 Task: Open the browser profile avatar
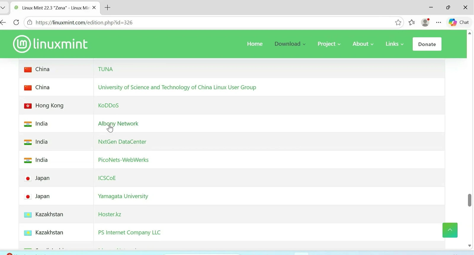(425, 22)
